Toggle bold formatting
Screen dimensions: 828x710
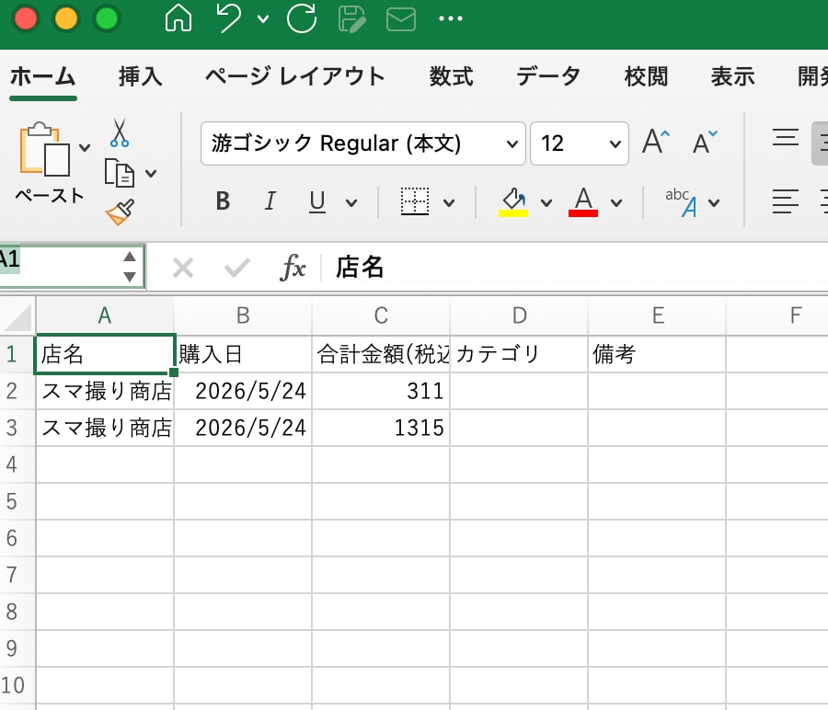223,201
